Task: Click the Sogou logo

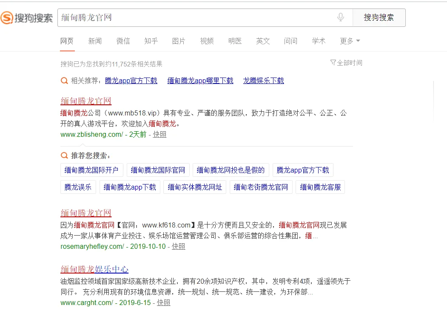Action: click(26, 18)
